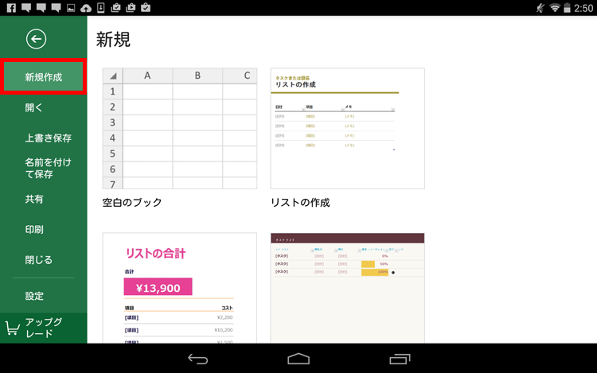
Task: Tap the clock showing 2:50
Action: (583, 8)
